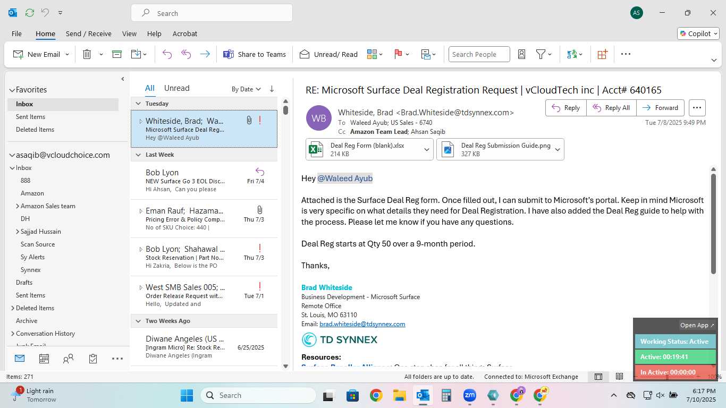Screen dimensions: 726x408
Task: Collapse the Favorites section
Action: point(12,90)
